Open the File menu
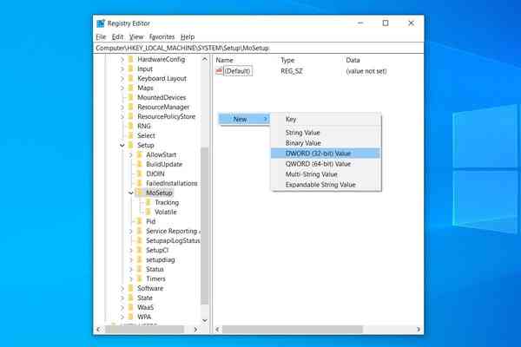This screenshot has width=521, height=347. pos(101,37)
